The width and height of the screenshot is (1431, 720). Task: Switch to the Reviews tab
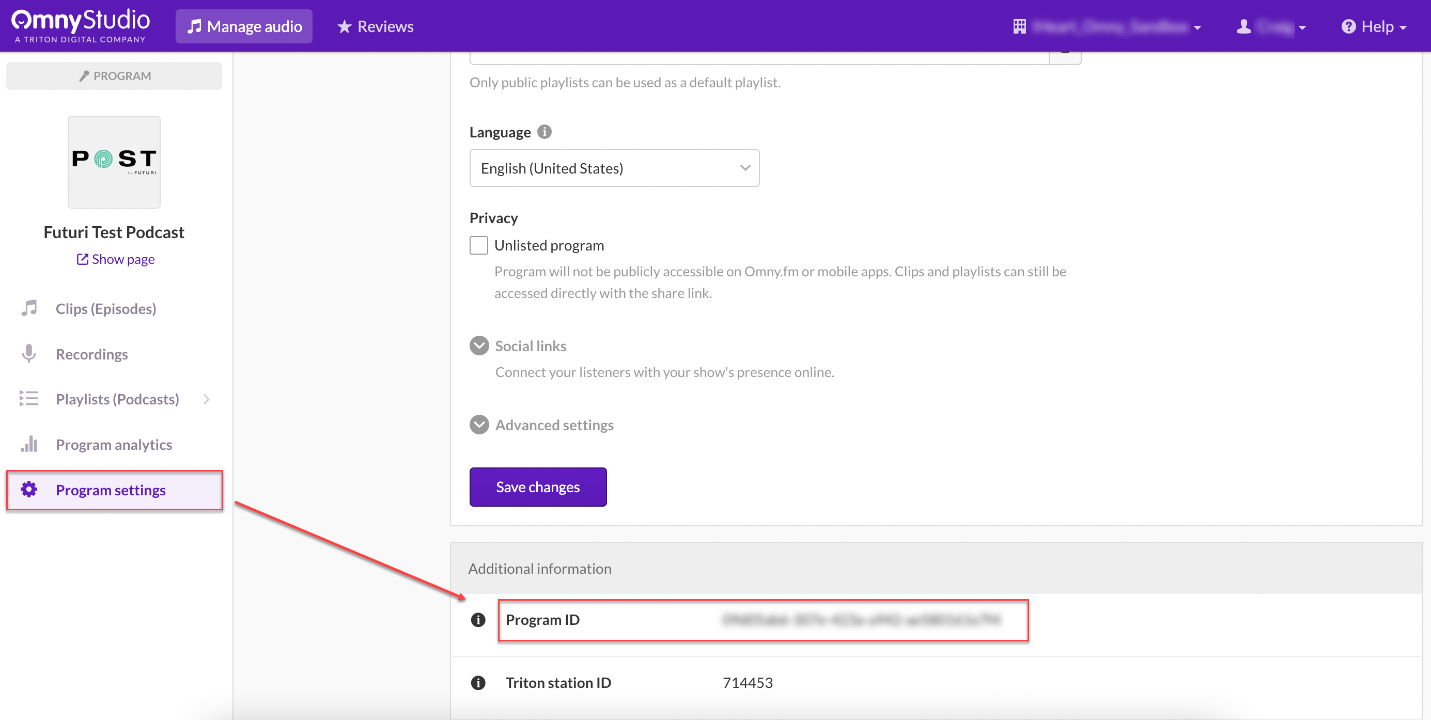(x=376, y=27)
